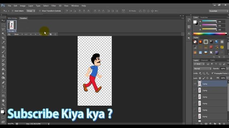Open the 0.1 sec frame delay dropdown

(12, 31)
